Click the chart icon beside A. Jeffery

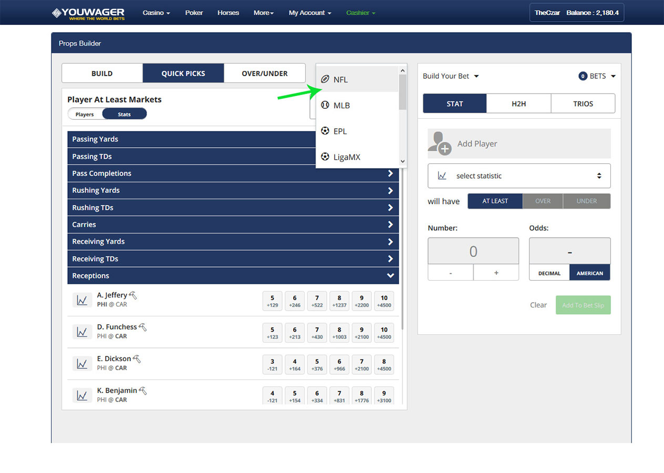point(82,300)
